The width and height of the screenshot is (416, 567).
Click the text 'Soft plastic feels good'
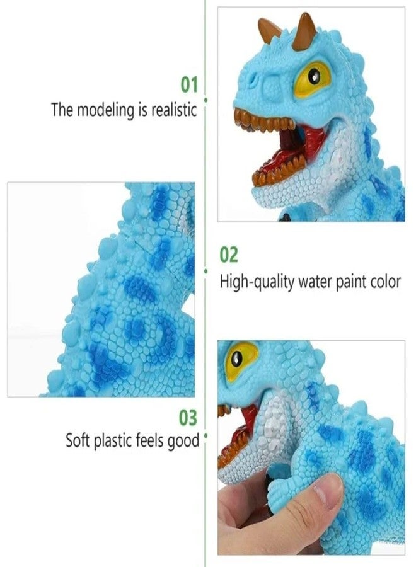point(132,441)
